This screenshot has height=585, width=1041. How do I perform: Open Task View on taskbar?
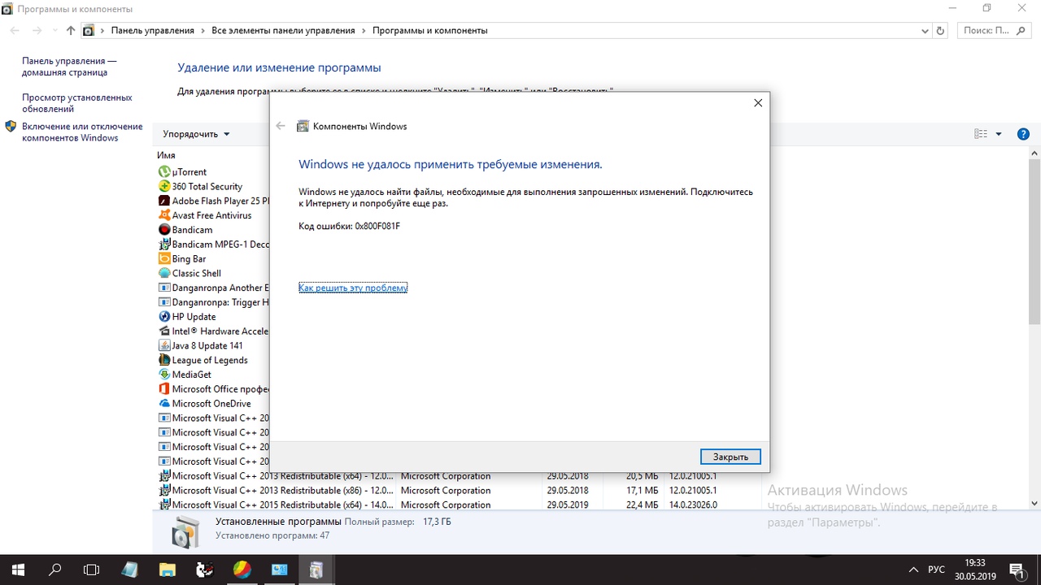[92, 570]
